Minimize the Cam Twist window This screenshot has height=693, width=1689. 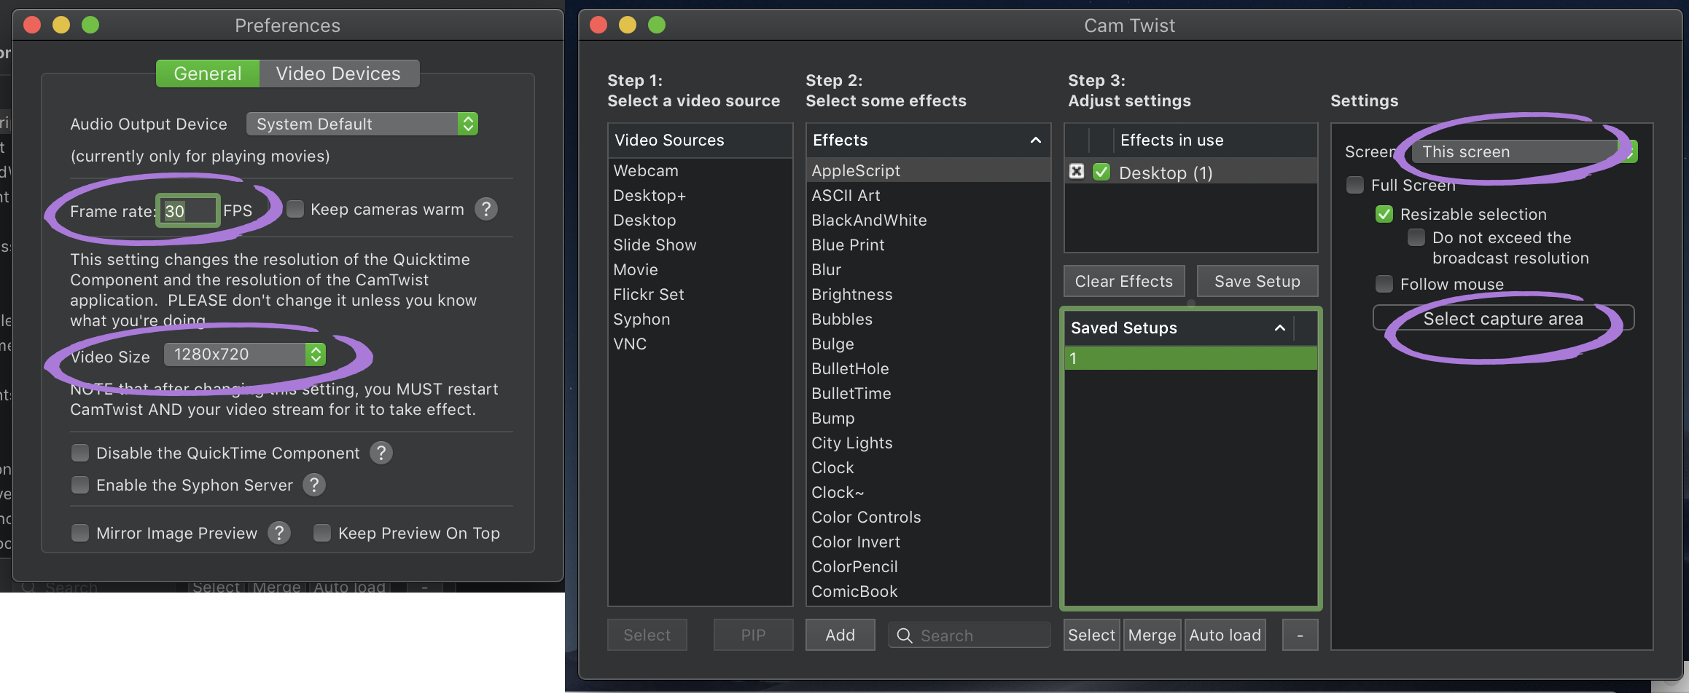[628, 25]
